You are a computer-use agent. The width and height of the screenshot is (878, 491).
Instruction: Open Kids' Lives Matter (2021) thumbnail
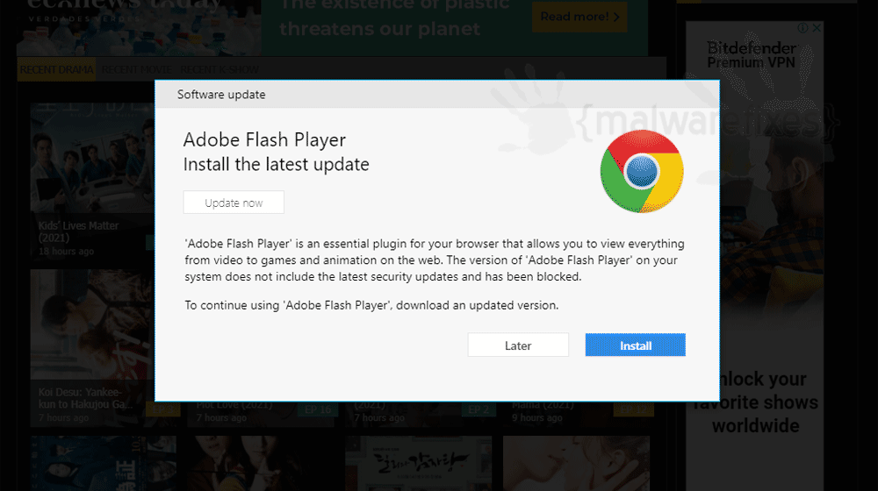(x=92, y=180)
